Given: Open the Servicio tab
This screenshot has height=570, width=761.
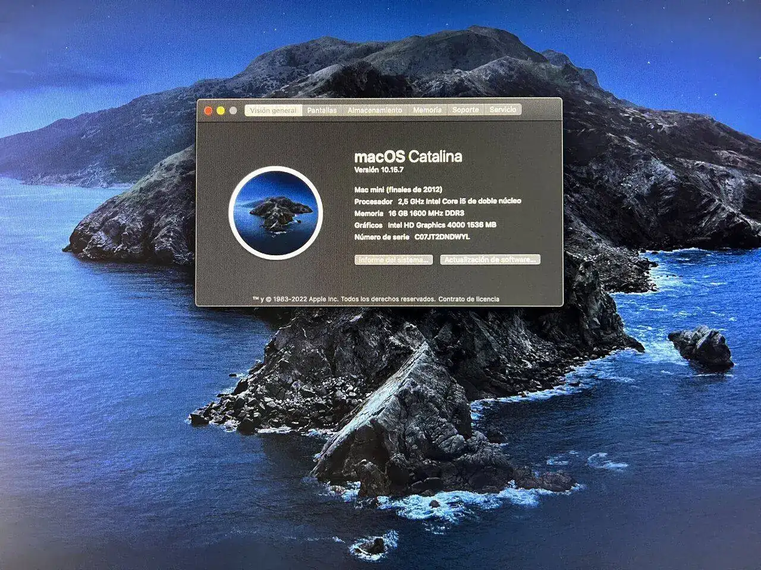Looking at the screenshot, I should 503,110.
